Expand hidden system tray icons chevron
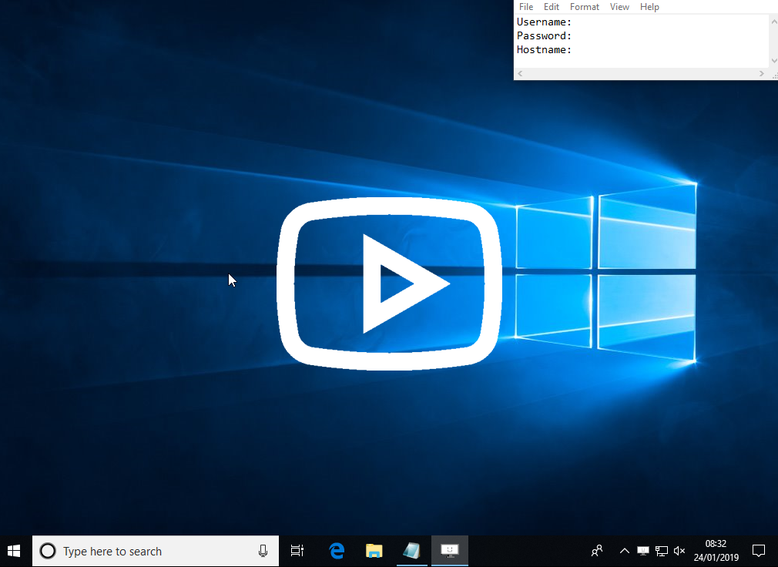778x567 pixels. click(625, 551)
